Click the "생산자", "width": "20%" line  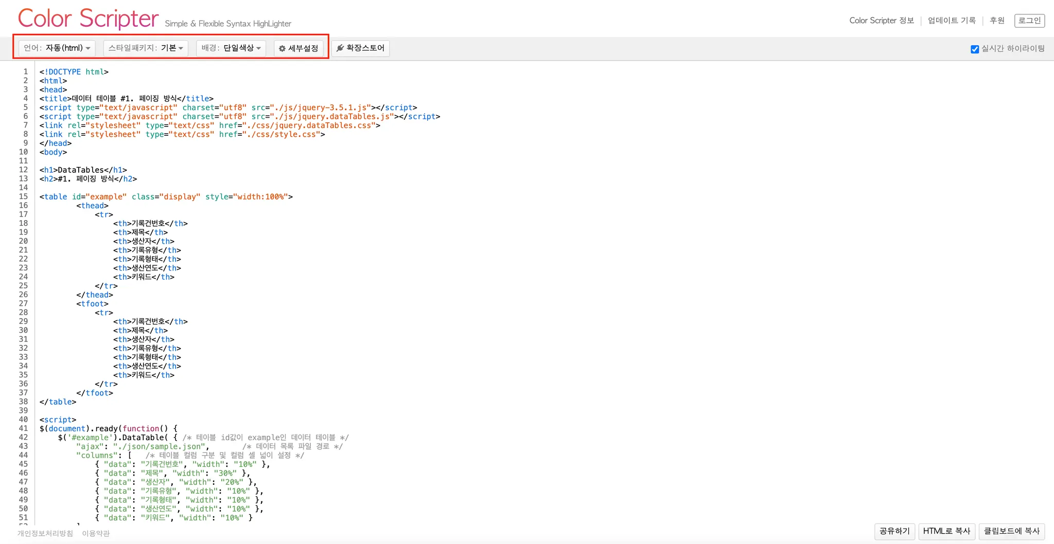coord(176,482)
